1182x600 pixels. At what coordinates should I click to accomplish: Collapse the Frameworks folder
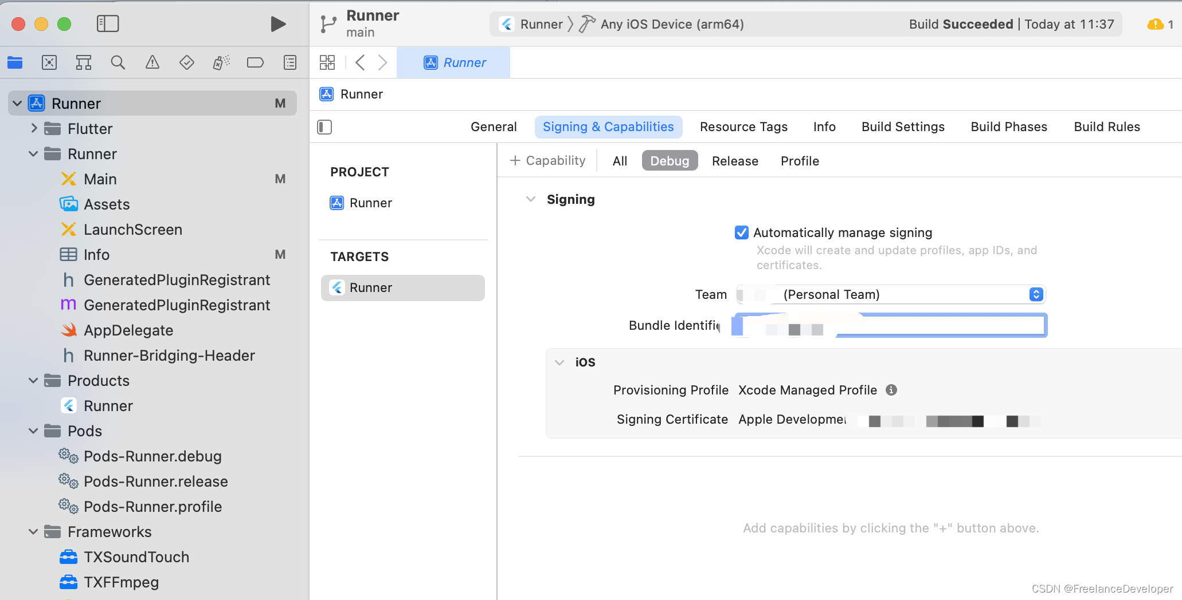[x=33, y=532]
